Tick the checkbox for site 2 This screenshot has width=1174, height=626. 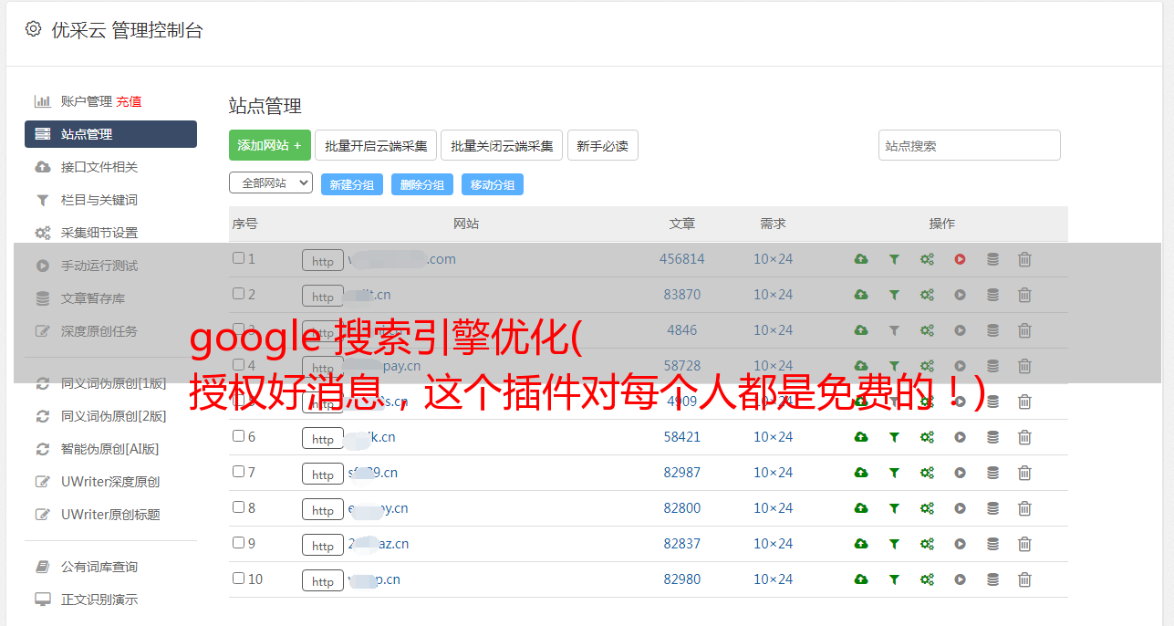[238, 294]
